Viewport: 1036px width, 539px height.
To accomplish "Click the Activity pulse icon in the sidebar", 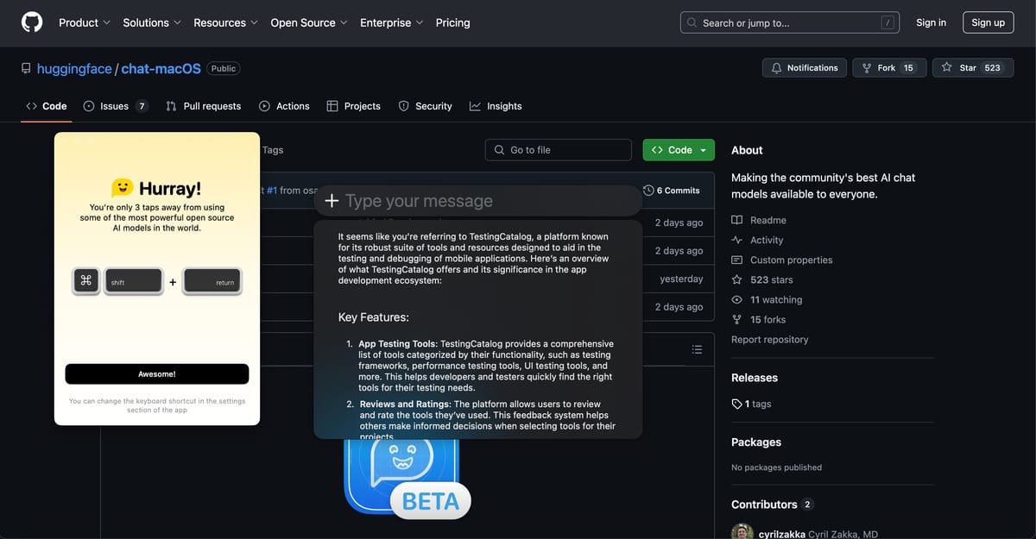I will pyautogui.click(x=738, y=240).
